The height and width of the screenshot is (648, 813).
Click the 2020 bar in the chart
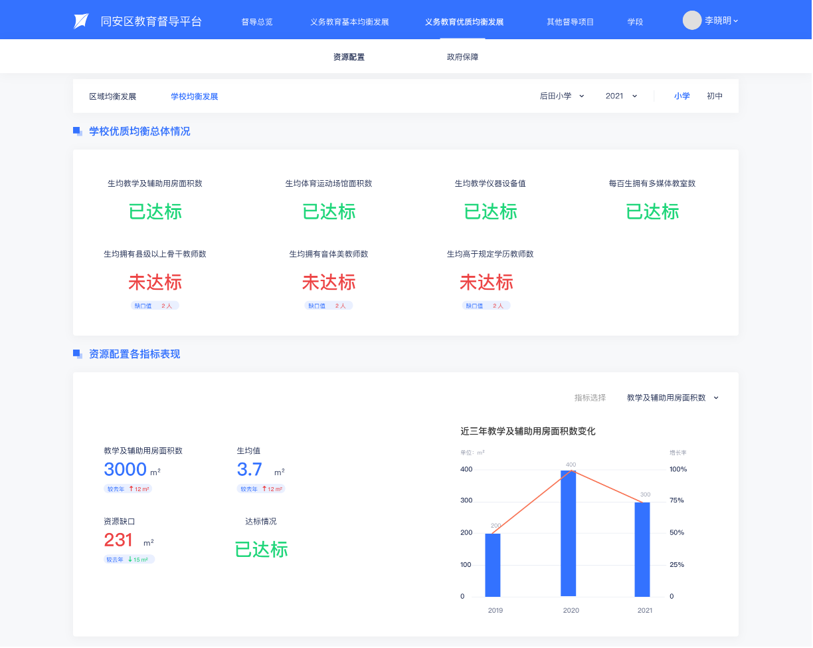(569, 533)
